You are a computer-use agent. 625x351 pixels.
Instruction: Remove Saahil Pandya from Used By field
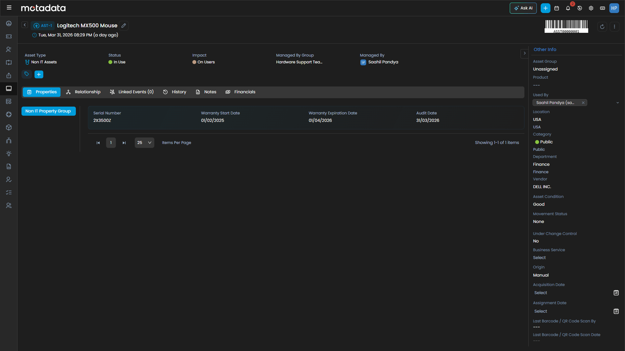pos(583,102)
